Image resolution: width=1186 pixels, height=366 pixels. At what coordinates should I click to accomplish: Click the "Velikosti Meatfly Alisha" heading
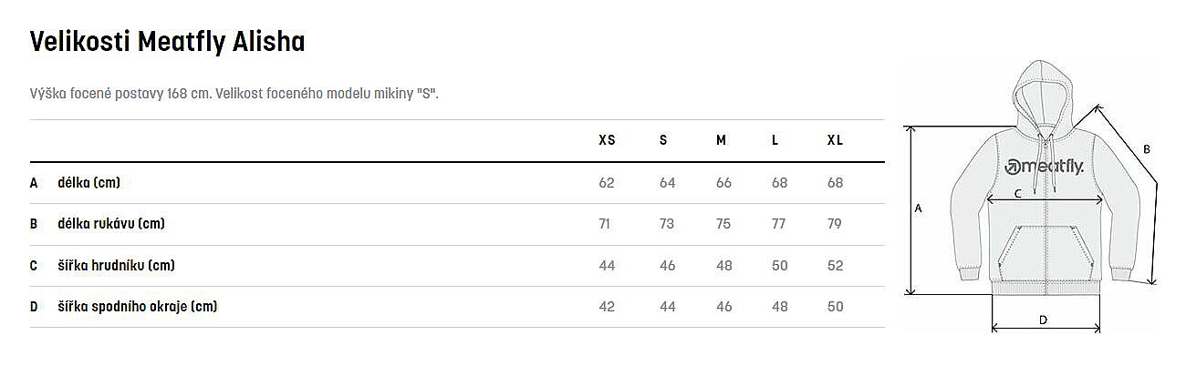coord(167,42)
